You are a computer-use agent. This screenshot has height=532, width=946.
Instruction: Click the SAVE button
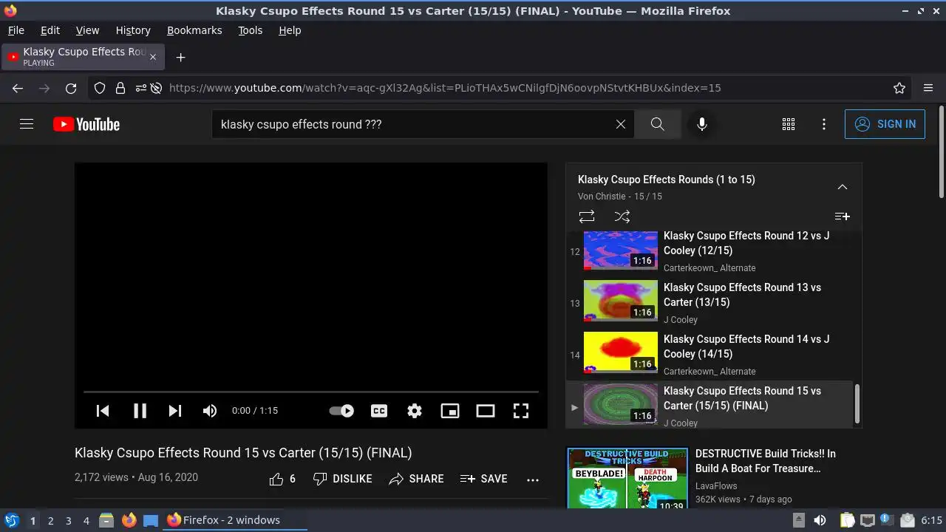tap(483, 479)
